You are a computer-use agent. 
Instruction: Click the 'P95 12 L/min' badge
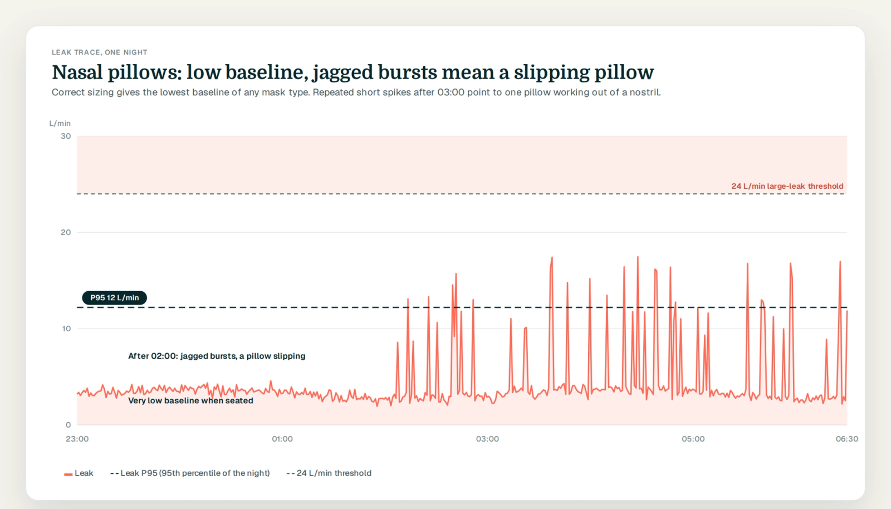(x=115, y=298)
